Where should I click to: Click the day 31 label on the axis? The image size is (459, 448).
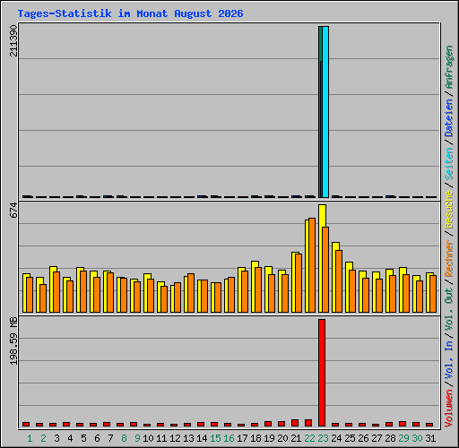(430, 438)
